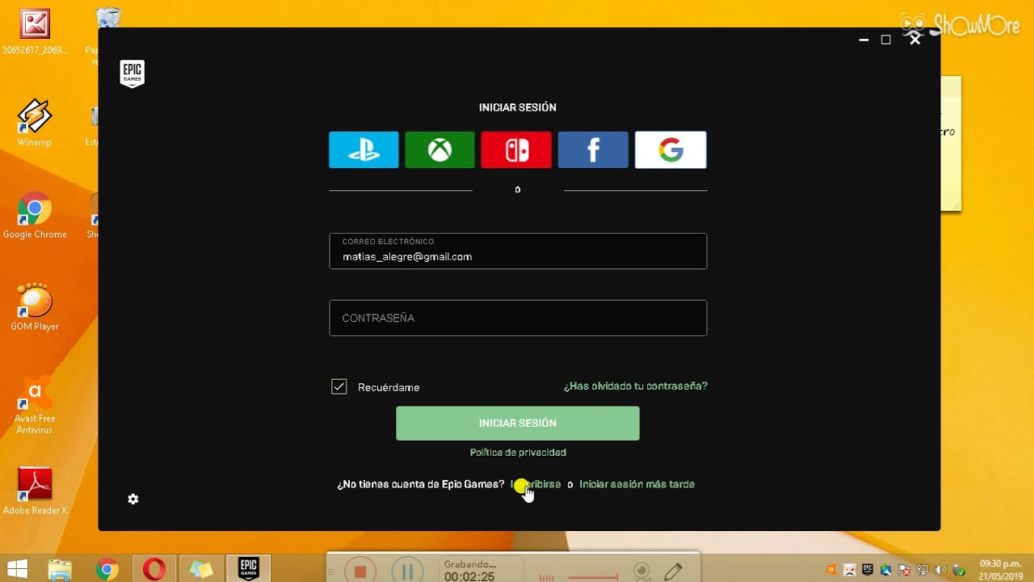This screenshot has height=582, width=1034.
Task: Select the 30652617 PowerPoint file on desktop
Action: [35, 31]
